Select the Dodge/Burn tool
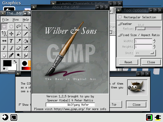The image size is (163, 122). 19,55
